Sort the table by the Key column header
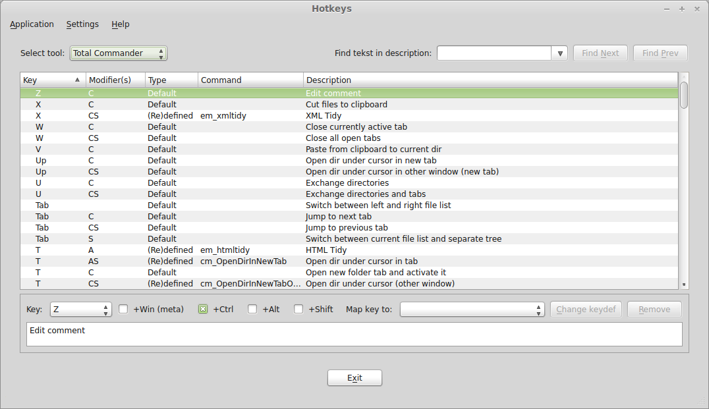 pyautogui.click(x=53, y=80)
